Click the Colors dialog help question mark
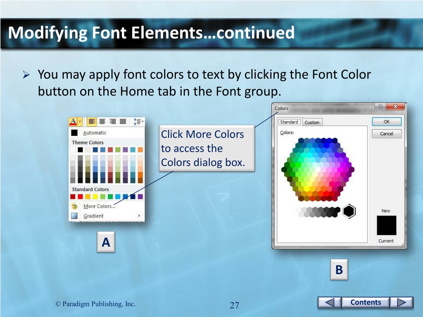 pyautogui.click(x=380, y=106)
